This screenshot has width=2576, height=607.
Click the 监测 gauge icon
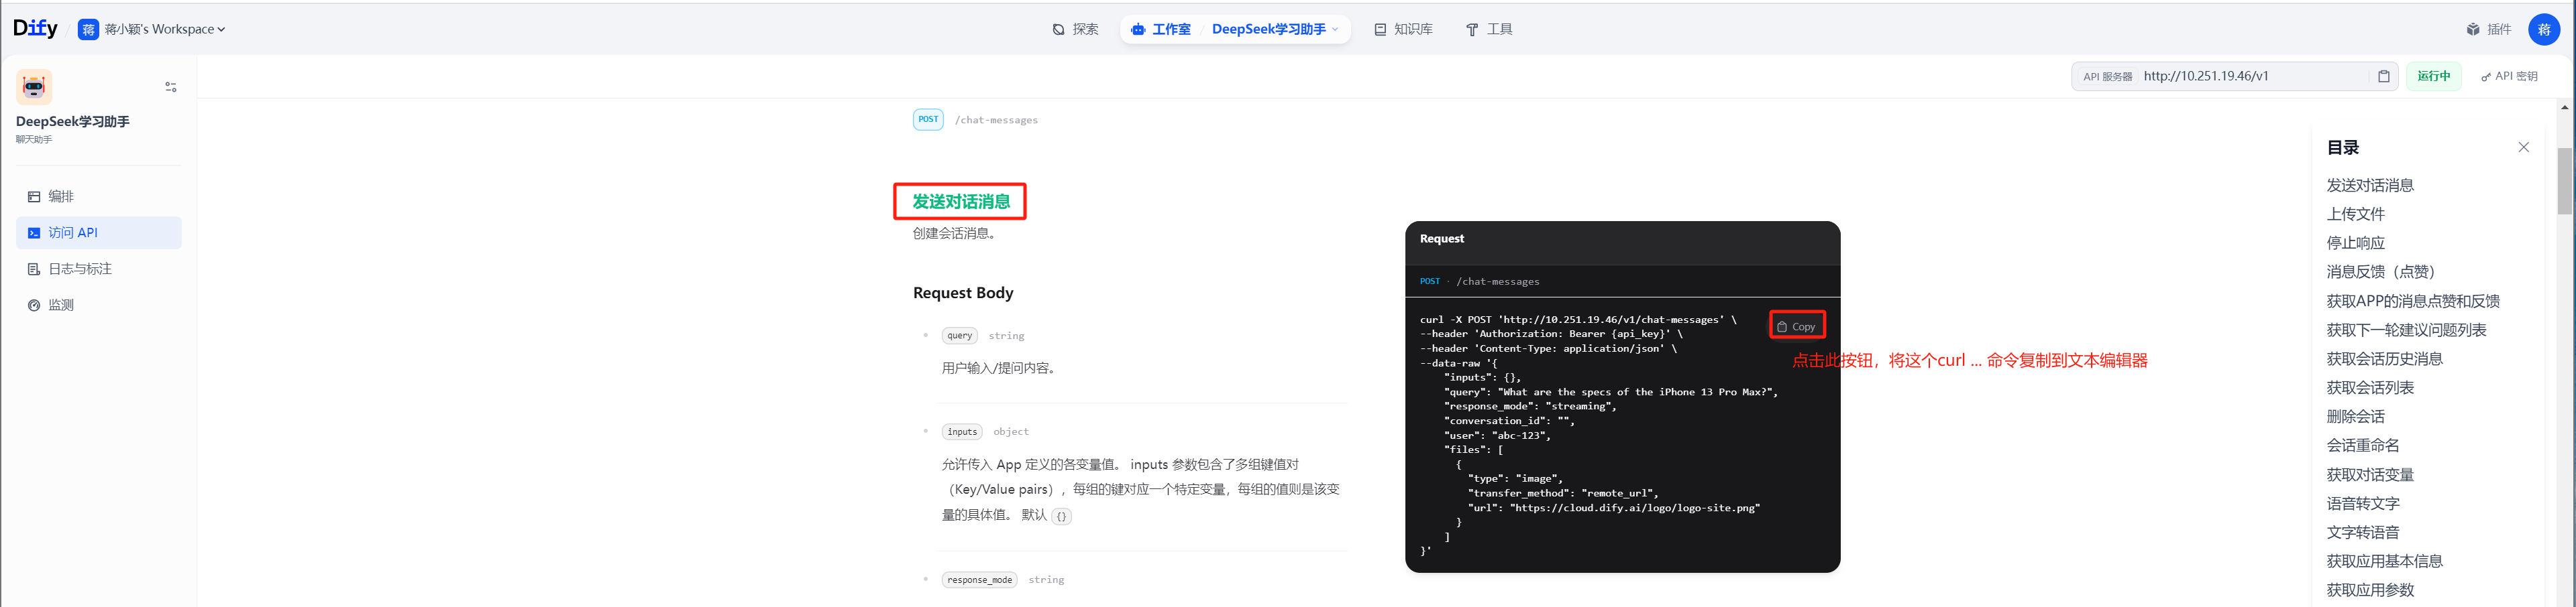pos(34,304)
